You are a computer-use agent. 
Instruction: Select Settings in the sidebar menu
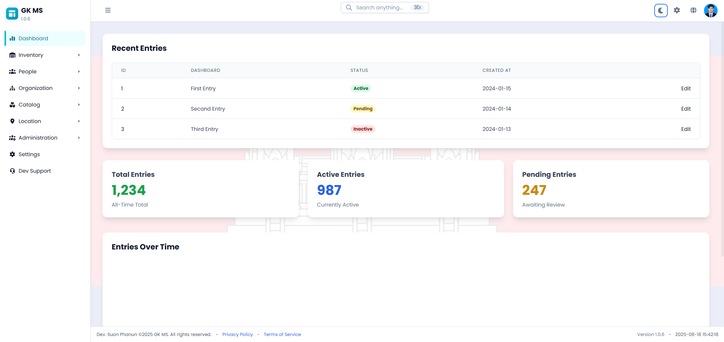point(29,154)
